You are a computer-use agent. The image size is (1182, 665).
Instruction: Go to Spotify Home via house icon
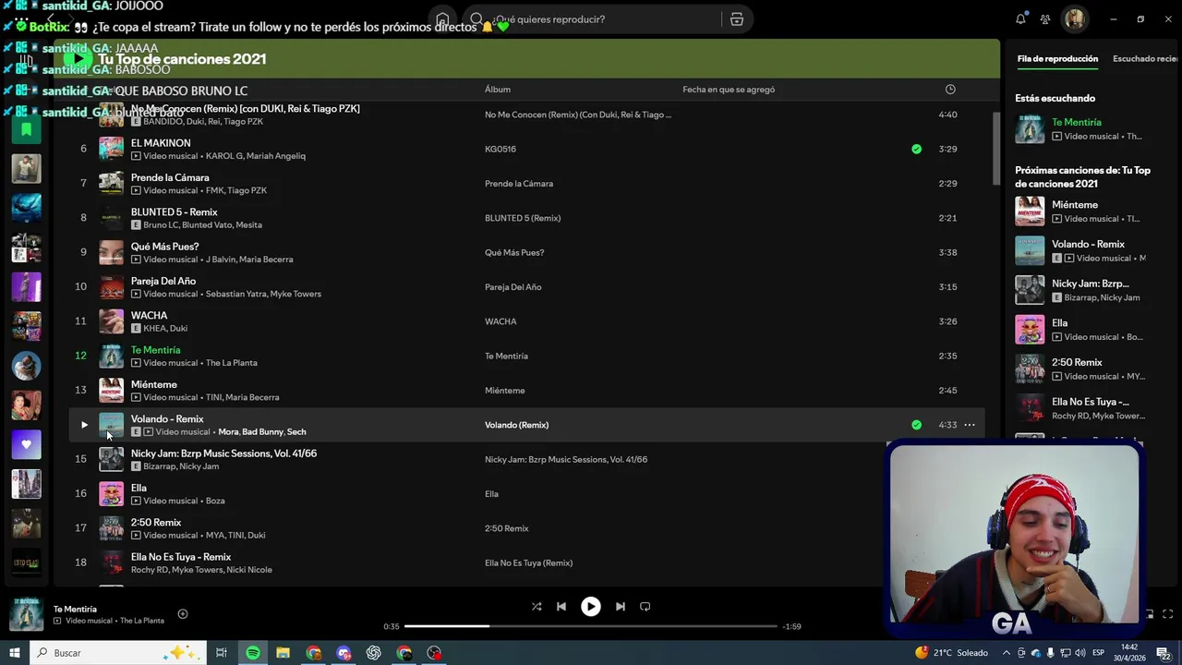pyautogui.click(x=442, y=19)
